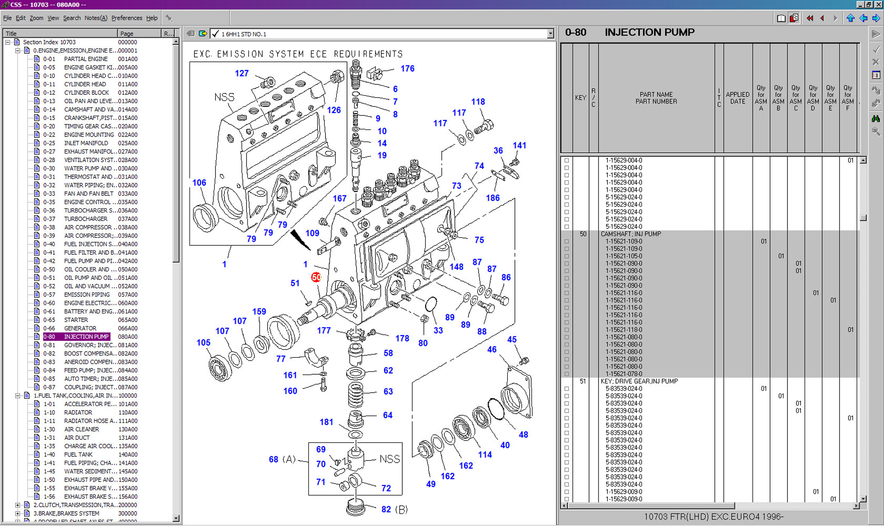Image resolution: width=884 pixels, height=526 pixels.
Task: Click the green binoculars search icon
Action: 876,119
